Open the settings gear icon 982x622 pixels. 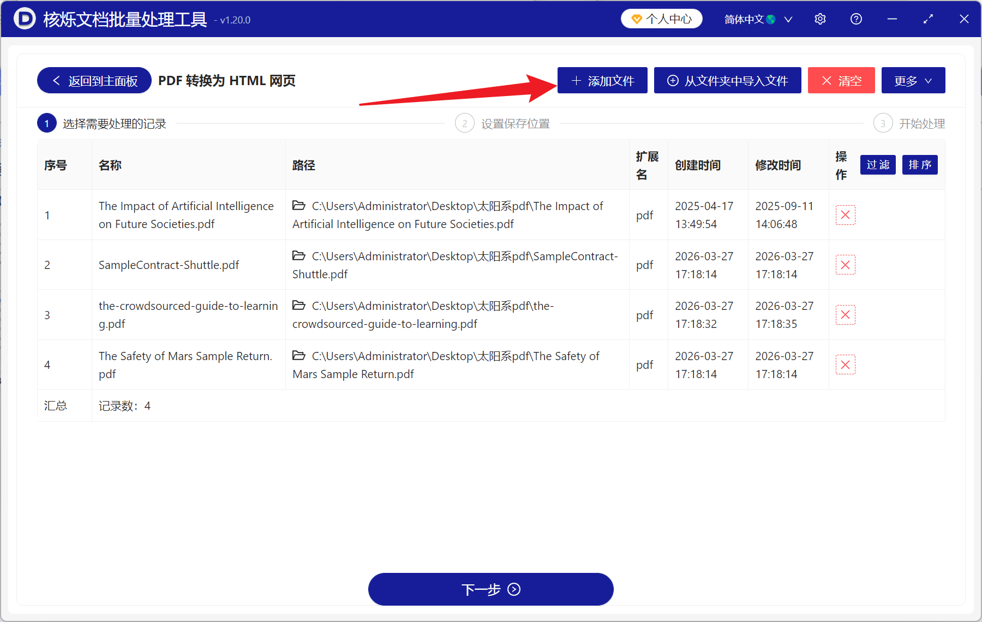pos(820,19)
